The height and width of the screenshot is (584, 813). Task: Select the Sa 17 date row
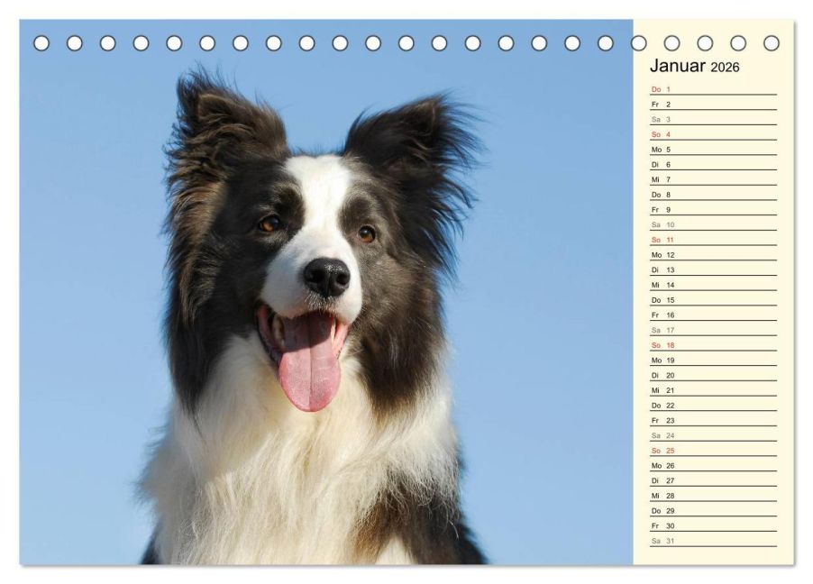[714, 330]
